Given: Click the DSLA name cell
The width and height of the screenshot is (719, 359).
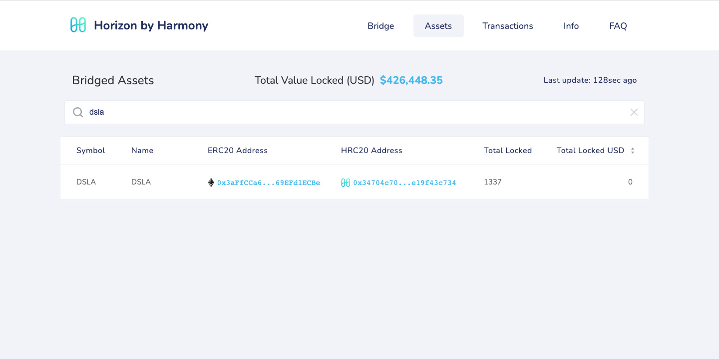Looking at the screenshot, I should pyautogui.click(x=141, y=182).
